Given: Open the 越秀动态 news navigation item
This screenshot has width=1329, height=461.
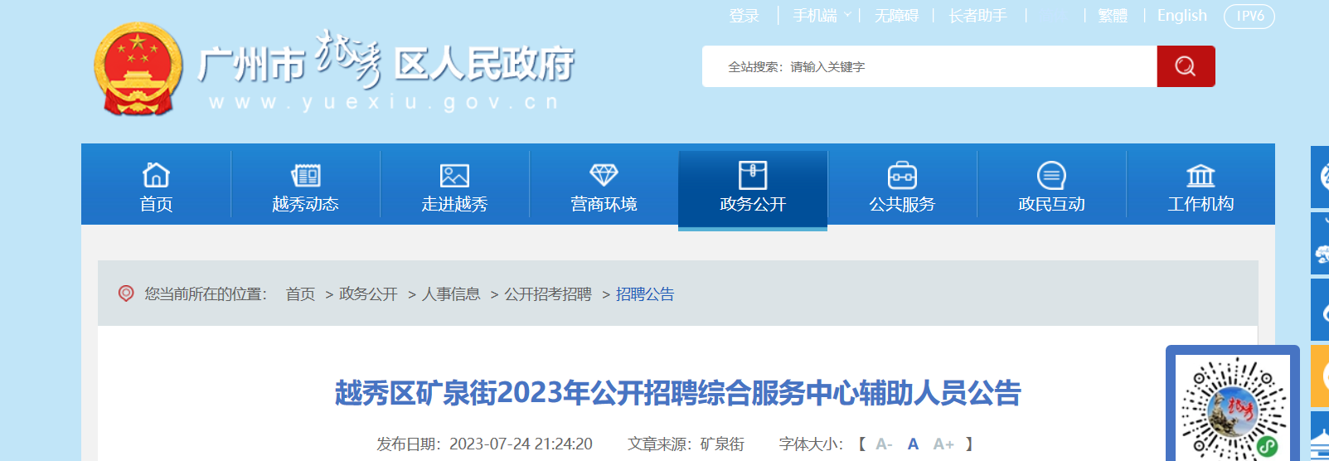Looking at the screenshot, I should [x=305, y=185].
